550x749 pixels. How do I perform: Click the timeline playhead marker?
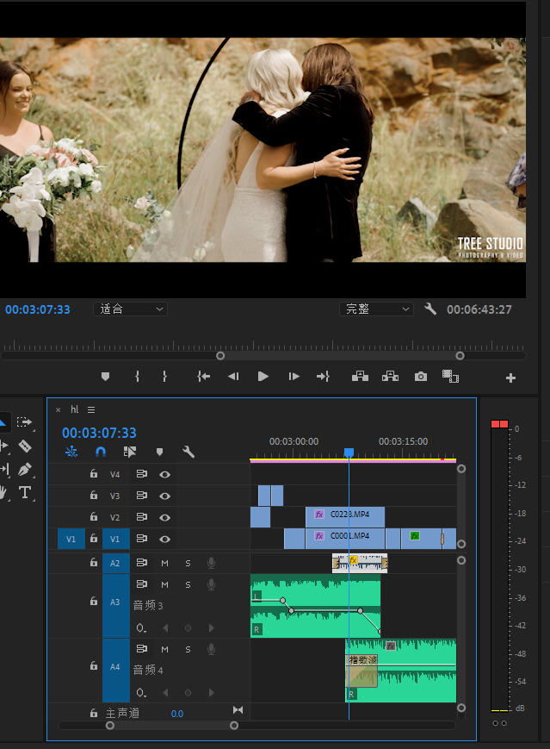tap(349, 453)
